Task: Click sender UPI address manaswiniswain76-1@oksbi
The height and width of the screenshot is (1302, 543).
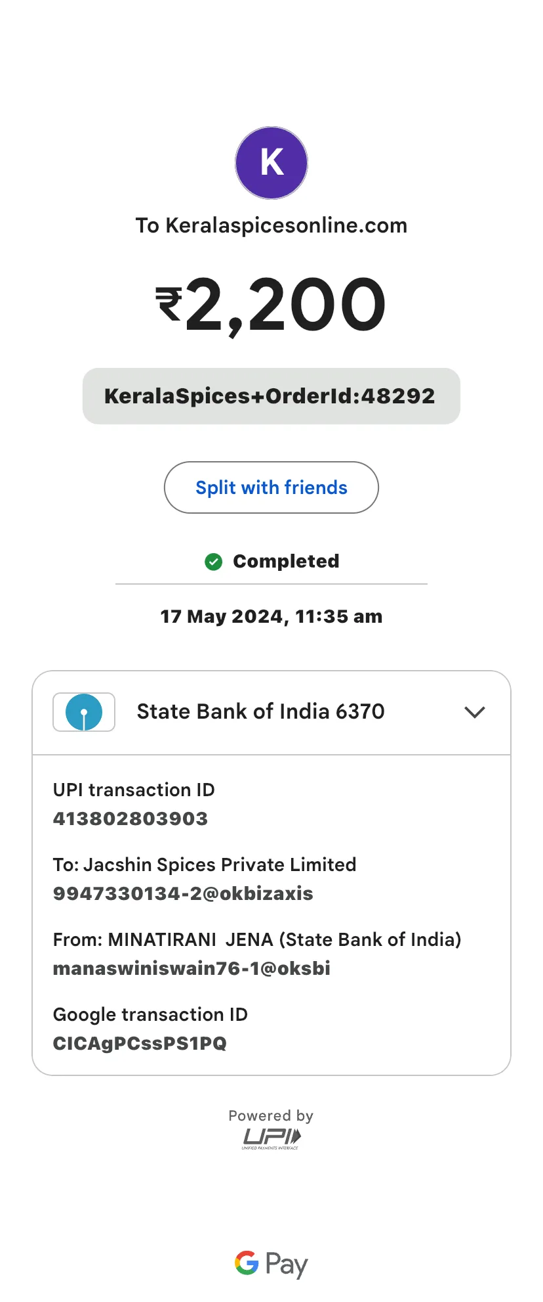Action: [x=191, y=968]
